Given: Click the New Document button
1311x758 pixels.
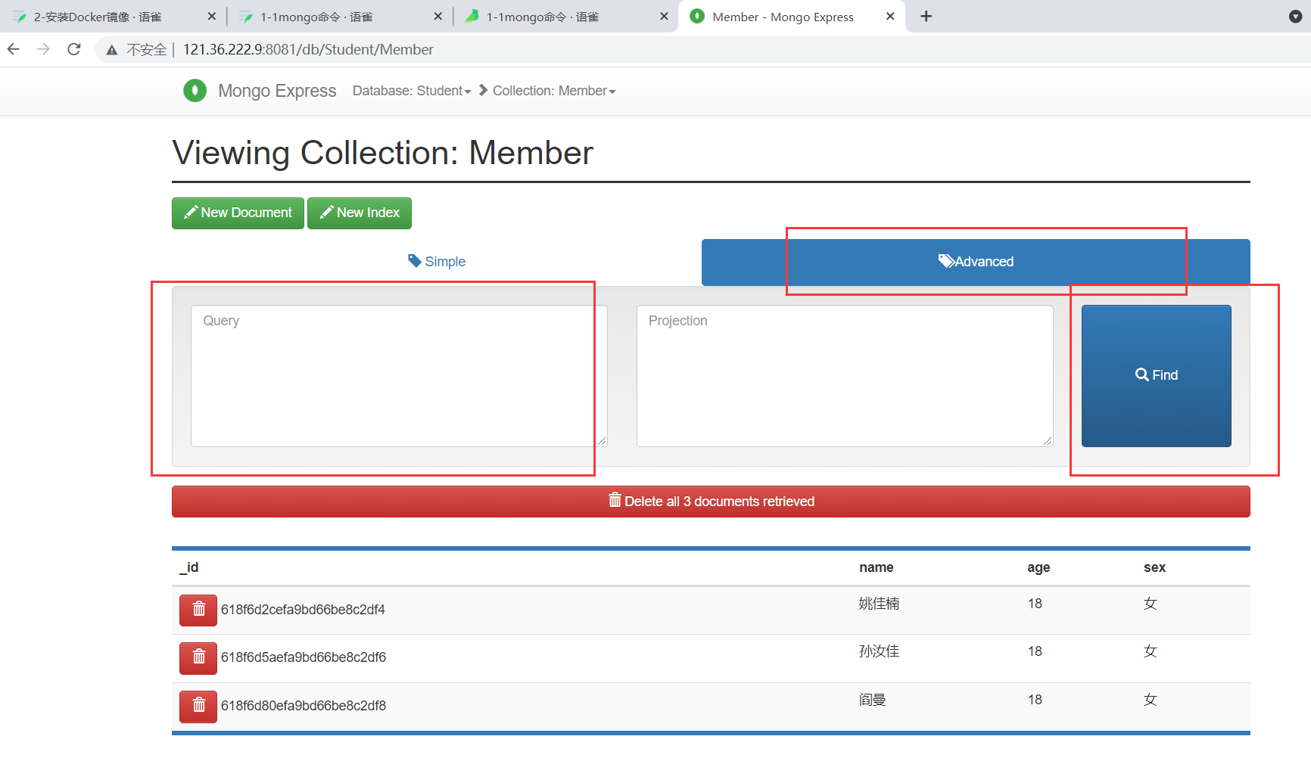Looking at the screenshot, I should click(x=238, y=213).
